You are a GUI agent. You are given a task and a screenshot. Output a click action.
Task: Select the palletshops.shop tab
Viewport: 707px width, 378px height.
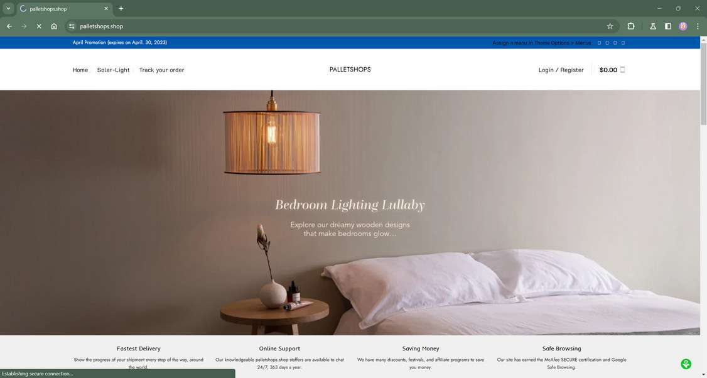point(65,9)
